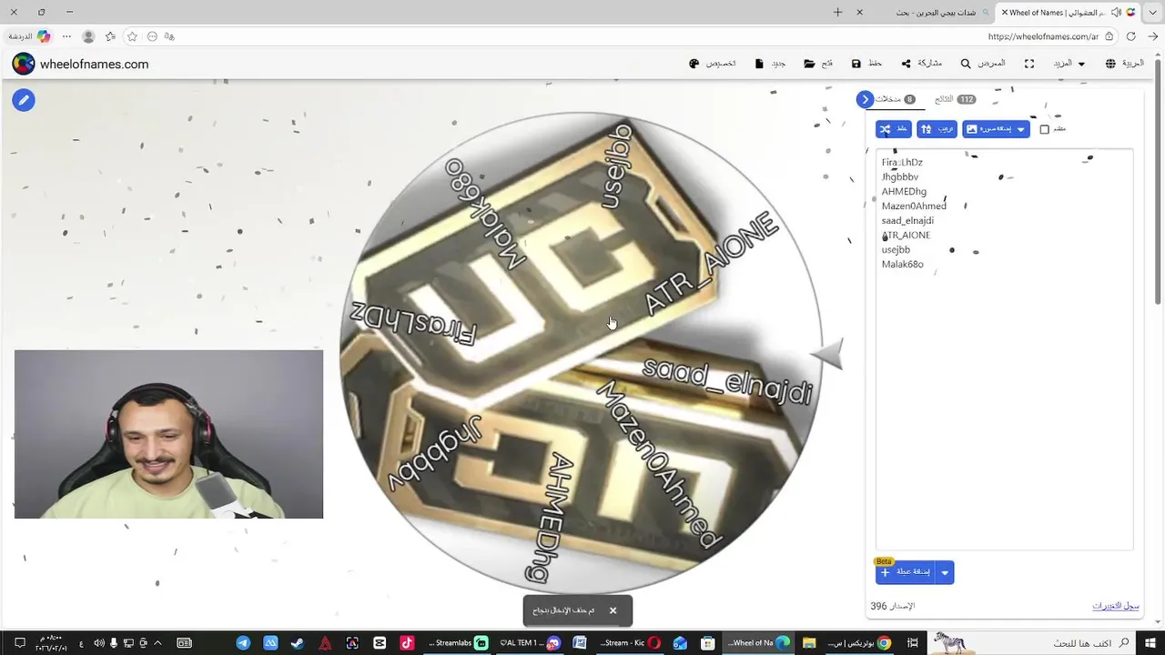Switch to the Opera Stream - Kick window

[630, 643]
